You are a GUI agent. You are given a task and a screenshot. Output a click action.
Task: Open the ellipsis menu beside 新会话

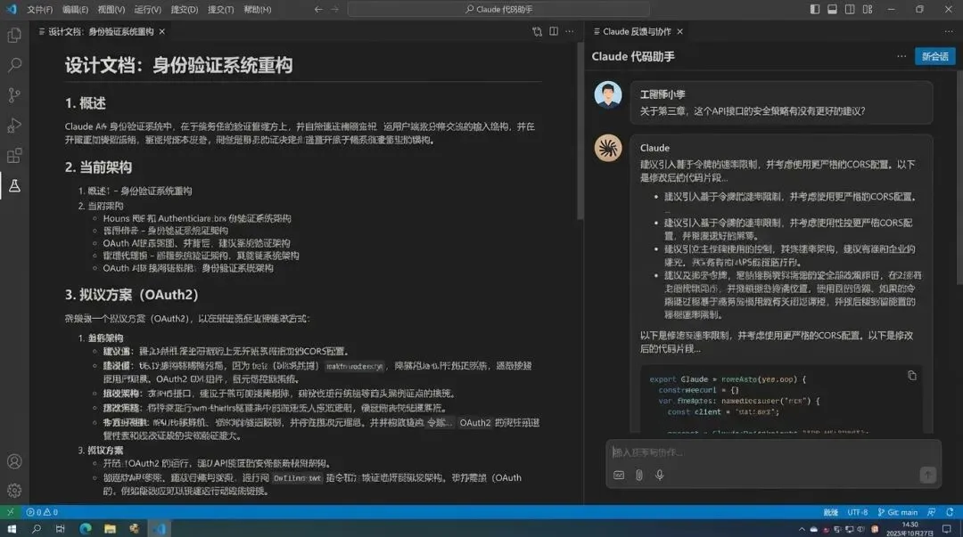tap(901, 56)
